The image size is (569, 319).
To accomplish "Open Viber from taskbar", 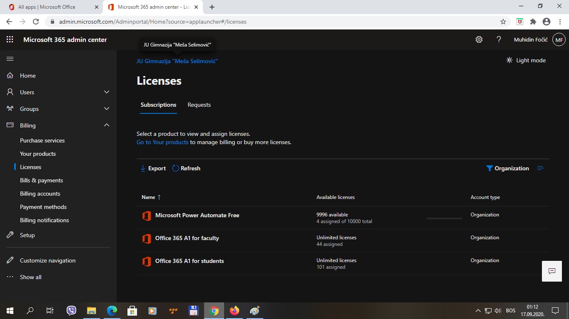I will [72, 311].
